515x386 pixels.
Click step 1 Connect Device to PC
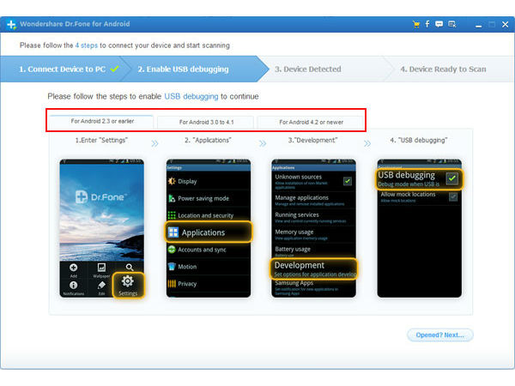[63, 69]
